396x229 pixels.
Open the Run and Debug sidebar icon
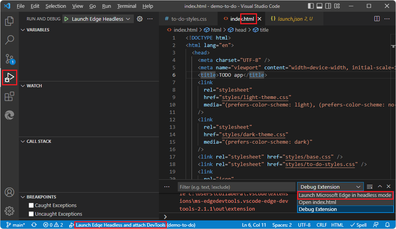pyautogui.click(x=9, y=77)
